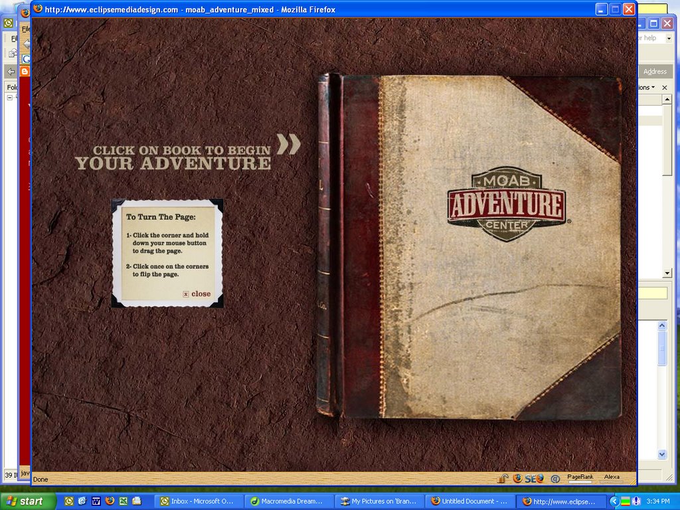Click the Moab Adventure Center book cover

tap(469, 246)
